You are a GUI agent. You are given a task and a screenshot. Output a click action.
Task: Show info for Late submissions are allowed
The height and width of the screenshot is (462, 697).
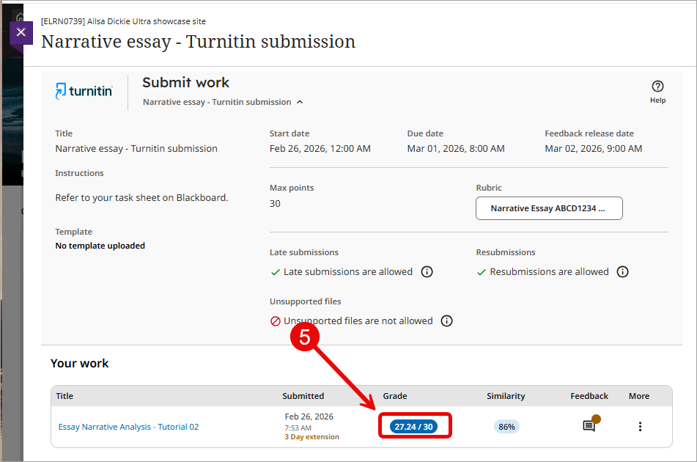tap(427, 272)
